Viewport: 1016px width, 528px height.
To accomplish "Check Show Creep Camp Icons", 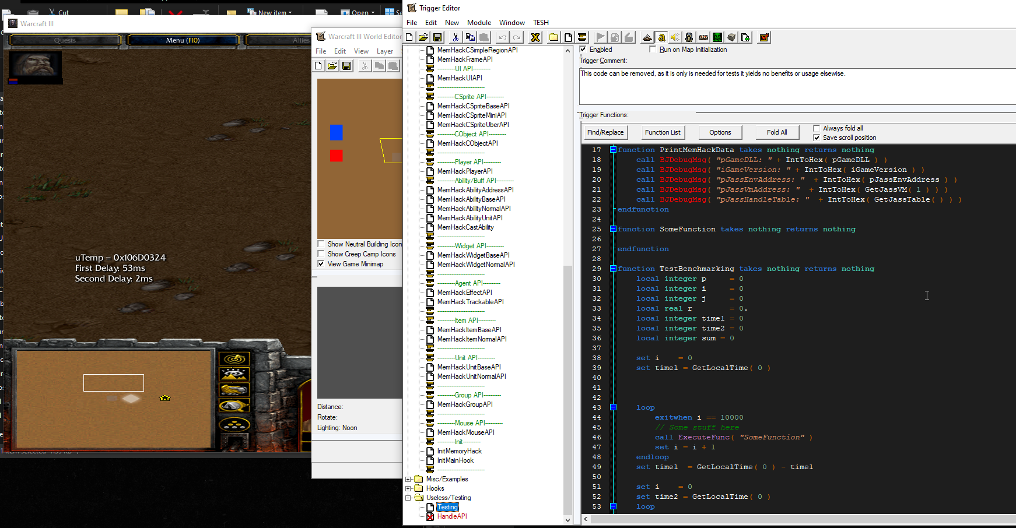I will tap(321, 254).
